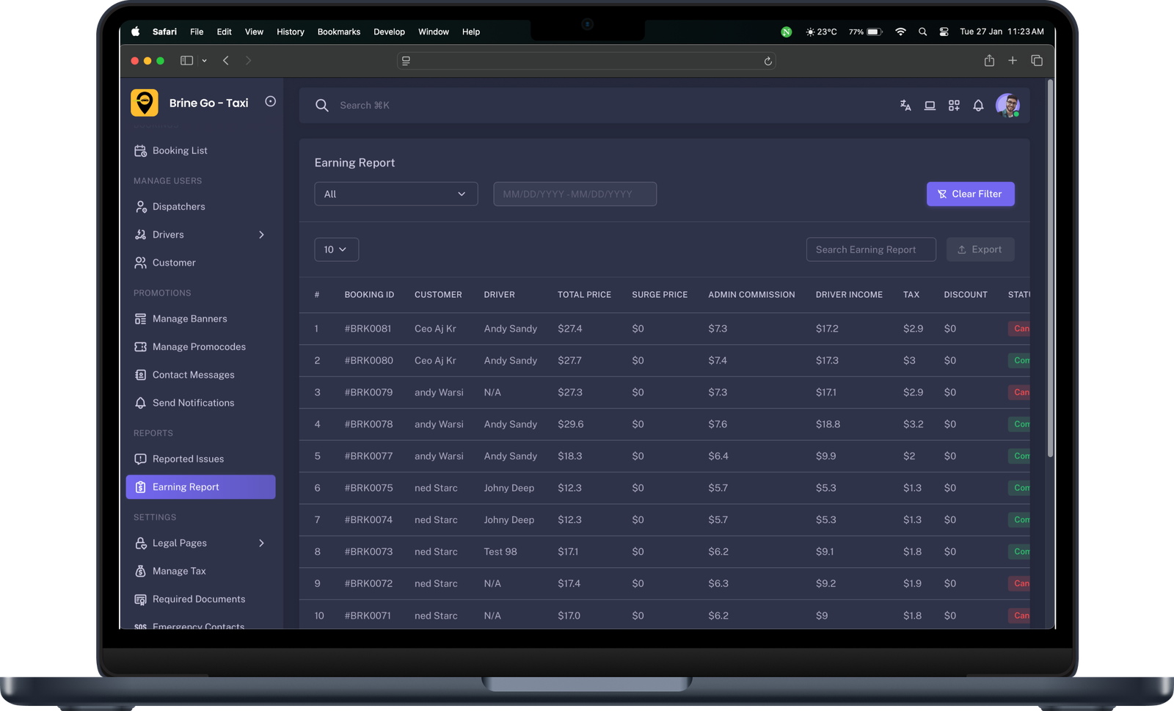1174x711 pixels.
Task: Click the Safari reload page icon
Action: 768,61
